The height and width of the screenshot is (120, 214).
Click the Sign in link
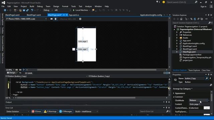pos(203,7)
